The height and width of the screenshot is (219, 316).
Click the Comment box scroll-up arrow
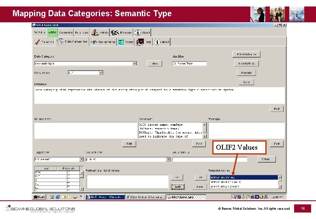[204, 125]
